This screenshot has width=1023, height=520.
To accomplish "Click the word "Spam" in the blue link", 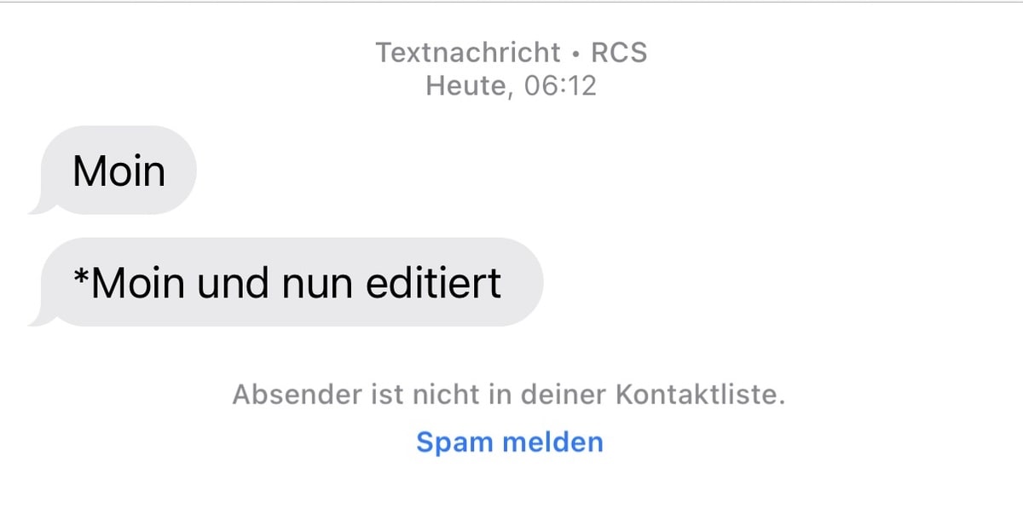I will [454, 442].
